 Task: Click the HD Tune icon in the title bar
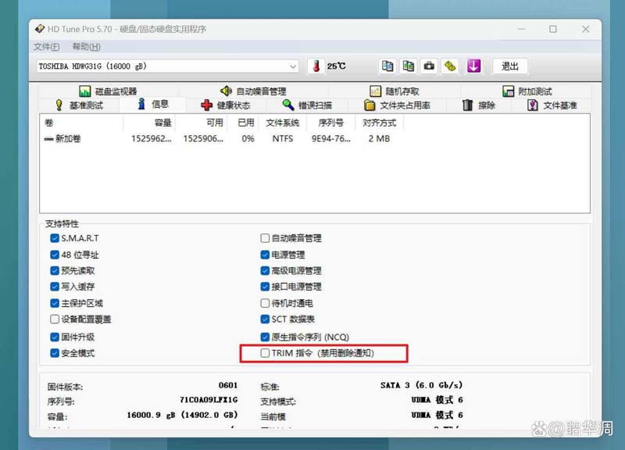(40, 29)
